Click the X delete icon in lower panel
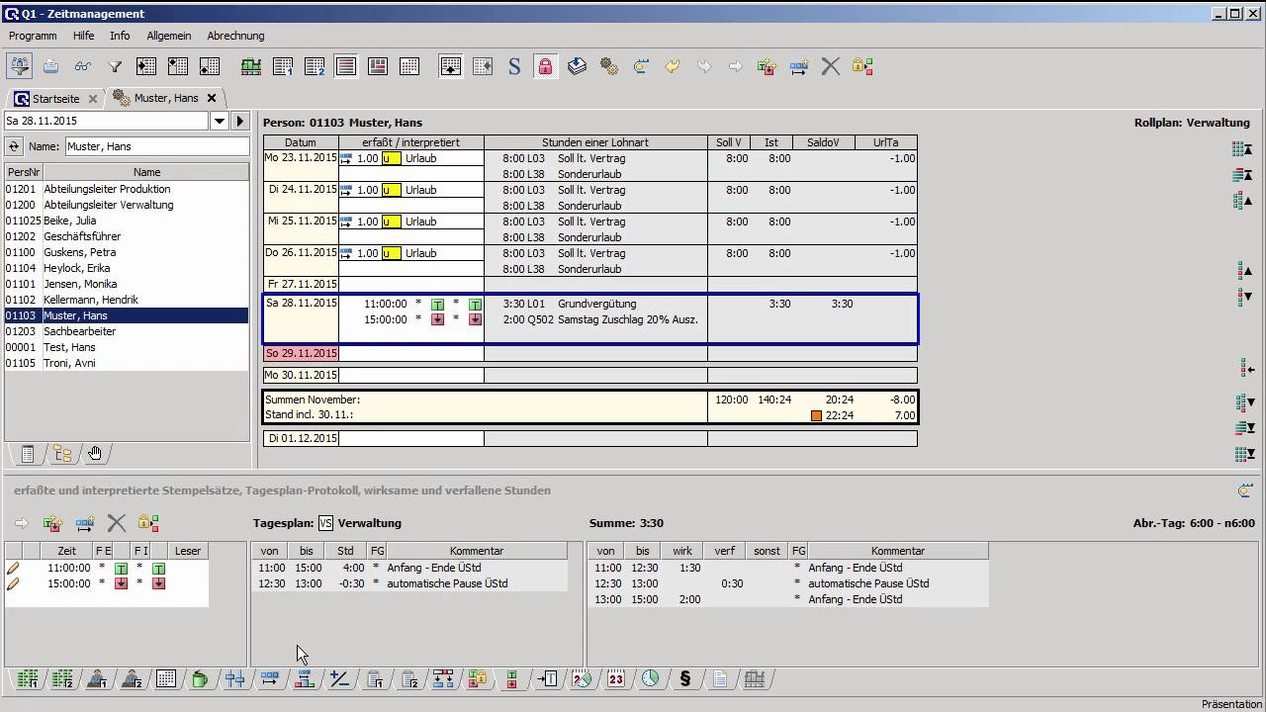 coord(117,523)
